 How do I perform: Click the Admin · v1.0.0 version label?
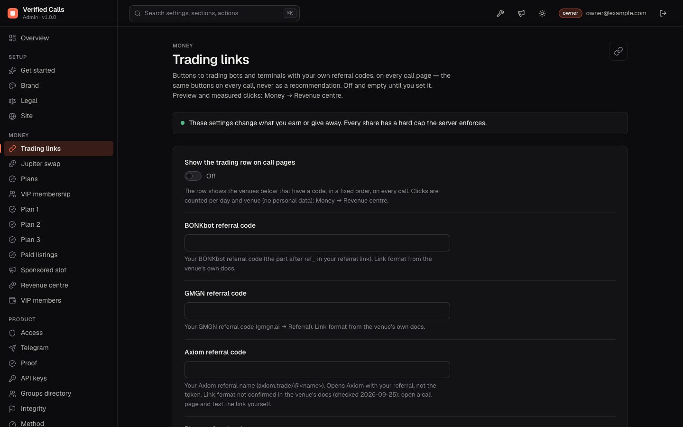point(39,18)
